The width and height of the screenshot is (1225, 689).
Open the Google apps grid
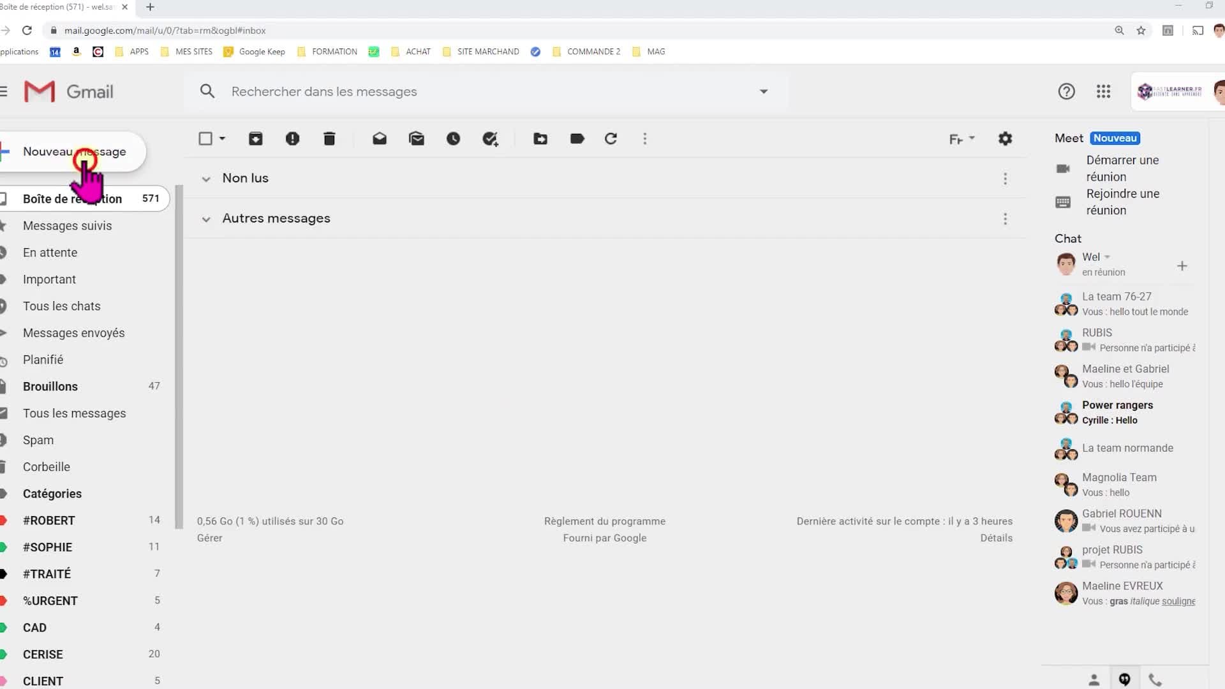pos(1103,91)
